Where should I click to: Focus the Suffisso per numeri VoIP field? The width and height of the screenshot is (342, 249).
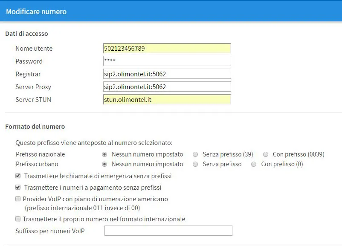click(168, 231)
